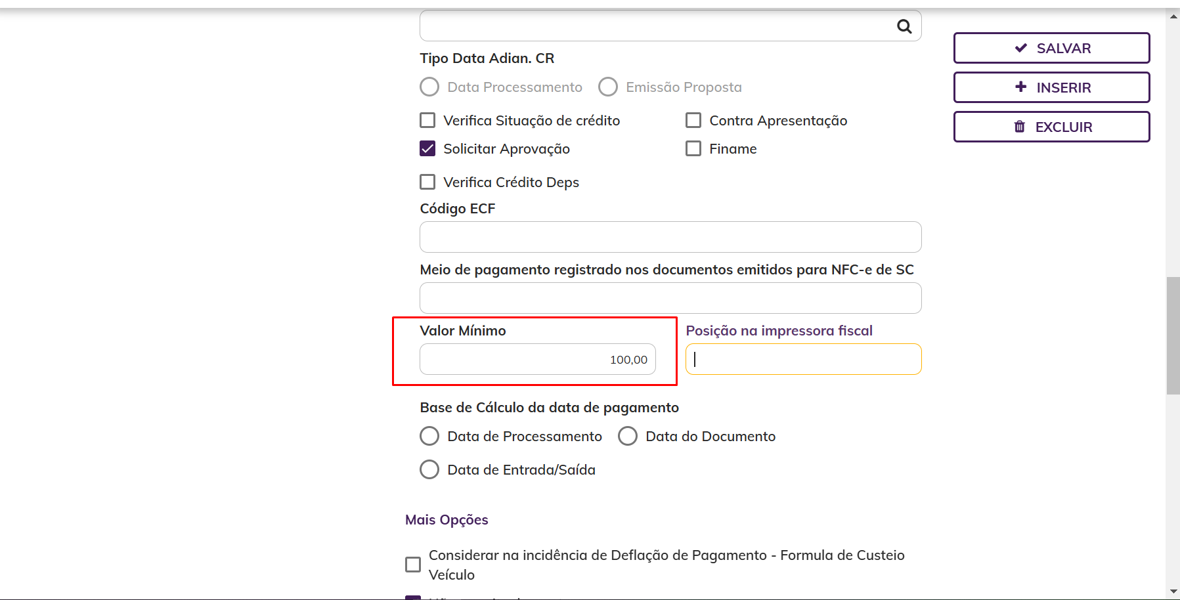Click the Posição na impressora fiscal field

tap(804, 359)
